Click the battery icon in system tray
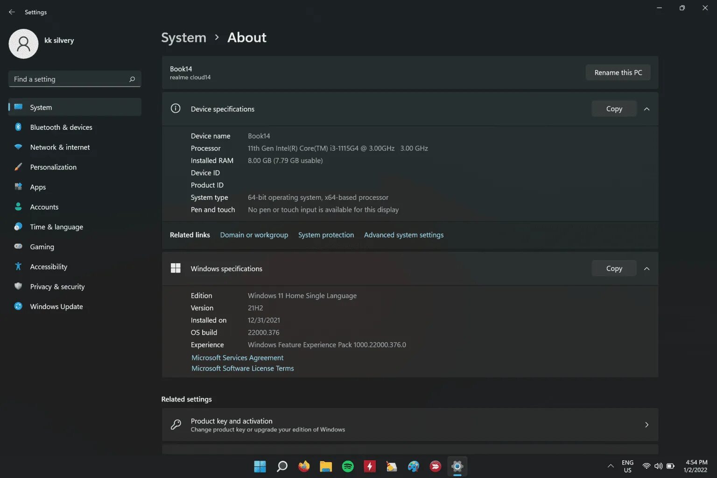Image resolution: width=717 pixels, height=478 pixels. pos(671,466)
